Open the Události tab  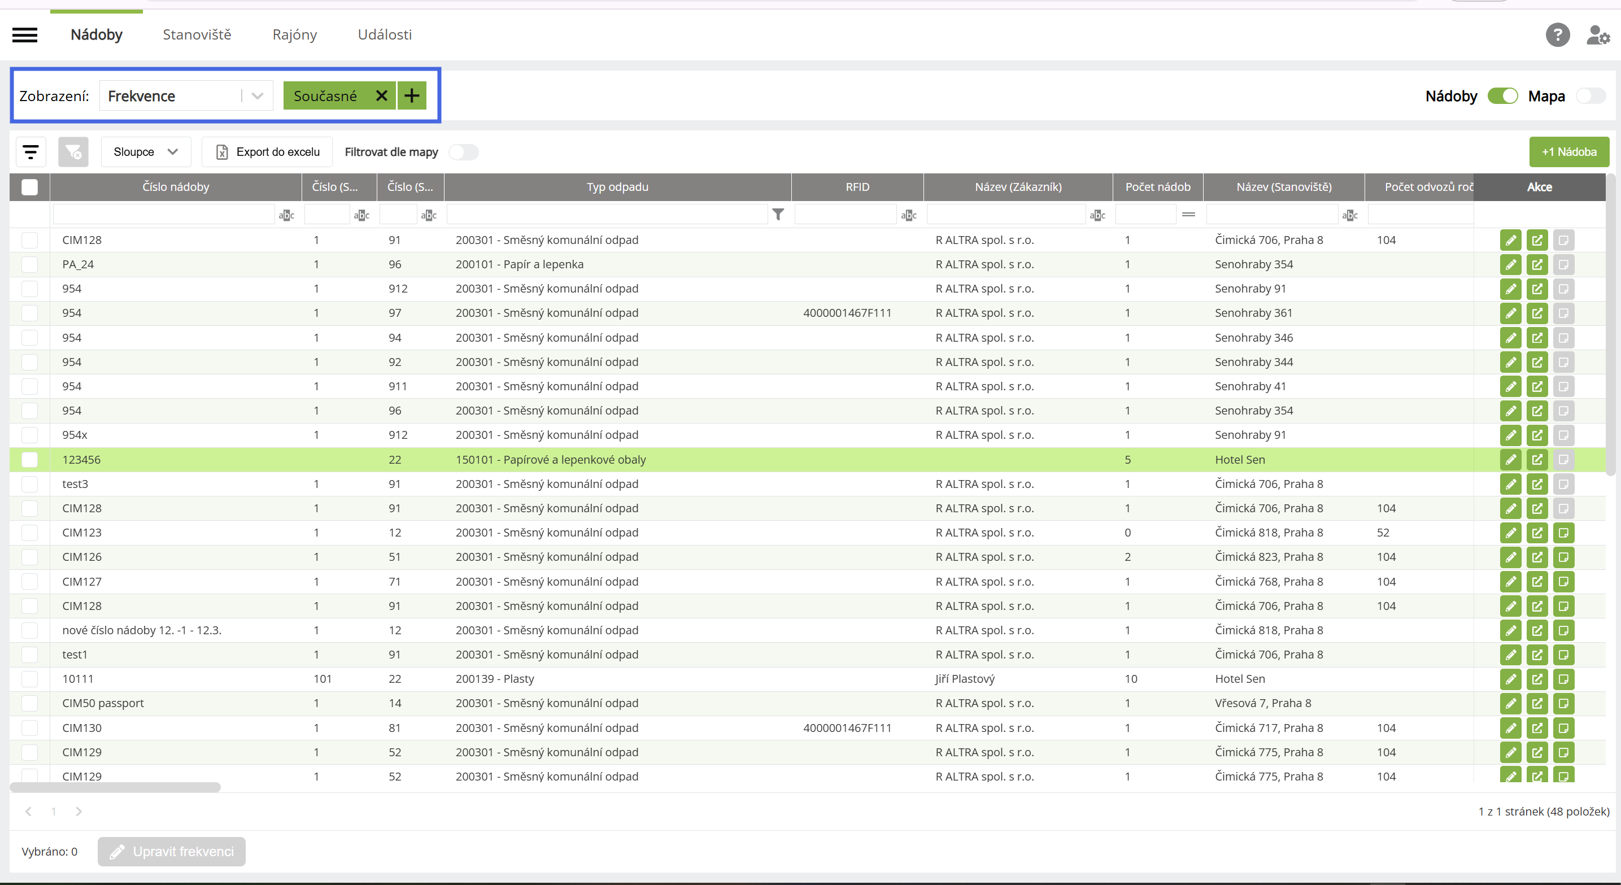click(x=385, y=34)
